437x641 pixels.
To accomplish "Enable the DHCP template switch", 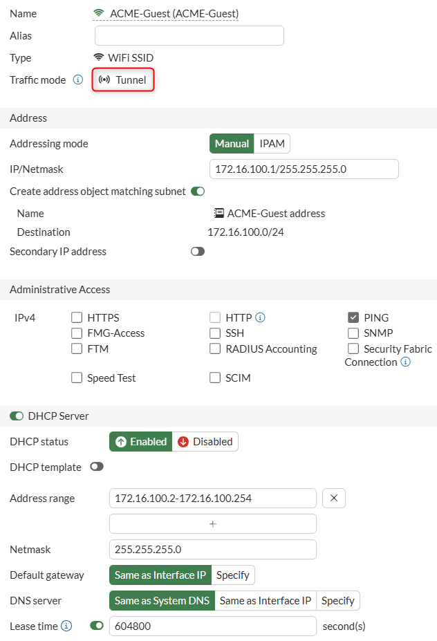I will click(97, 467).
